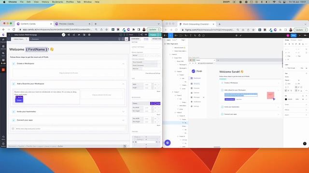
Task: Expand the Connect your apps step
Action: (124, 120)
